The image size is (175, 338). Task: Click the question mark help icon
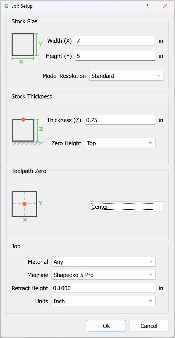pyautogui.click(x=147, y=6)
